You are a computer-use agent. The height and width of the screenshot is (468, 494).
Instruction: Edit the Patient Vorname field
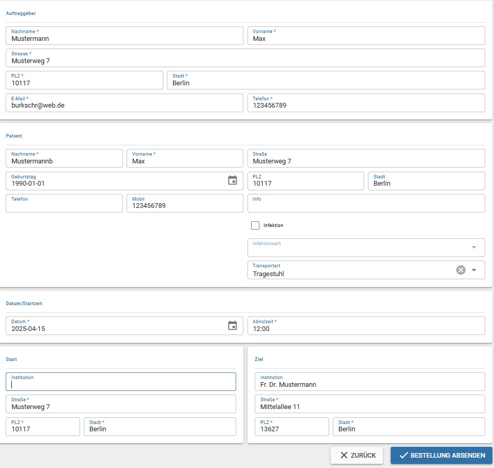point(185,158)
